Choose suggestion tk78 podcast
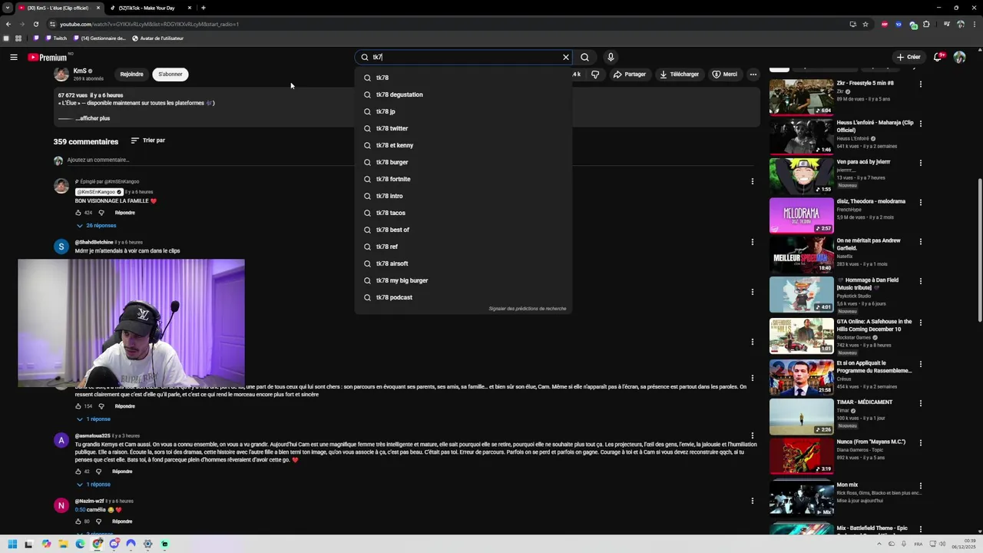The height and width of the screenshot is (553, 983). tap(463, 297)
